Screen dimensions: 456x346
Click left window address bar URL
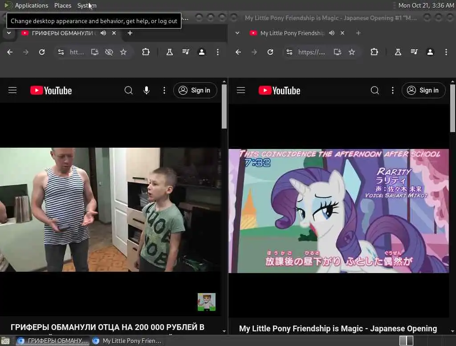(x=77, y=52)
